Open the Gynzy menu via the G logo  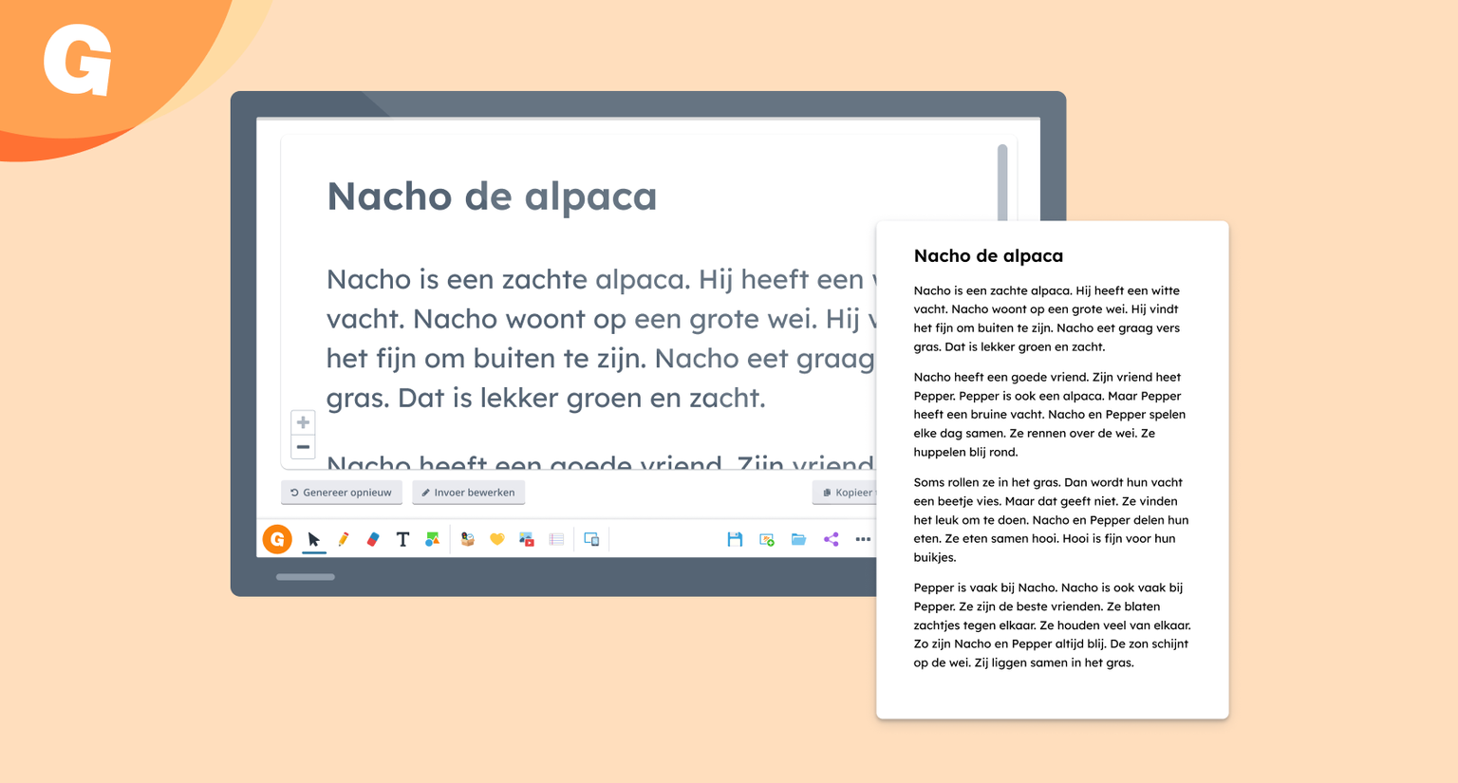(276, 539)
